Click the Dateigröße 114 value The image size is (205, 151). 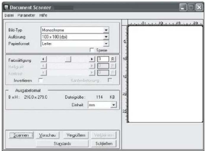tap(99, 97)
